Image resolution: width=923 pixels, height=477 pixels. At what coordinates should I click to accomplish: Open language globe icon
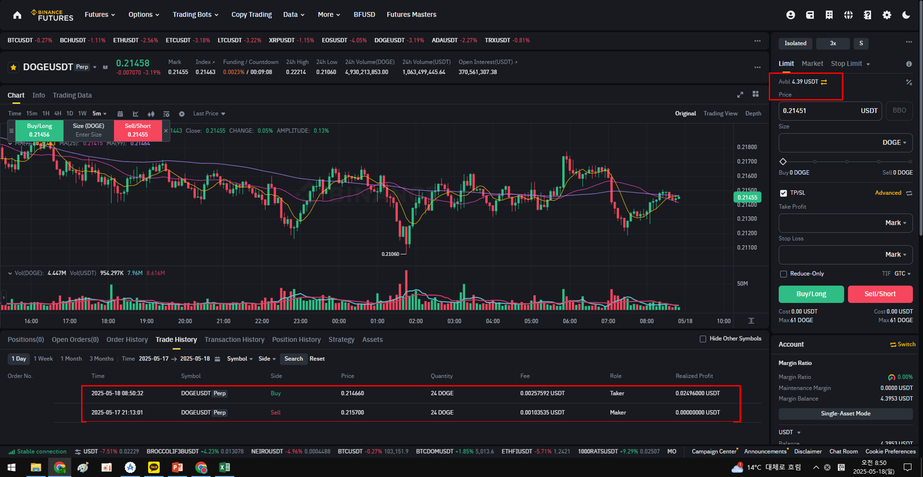tap(848, 15)
